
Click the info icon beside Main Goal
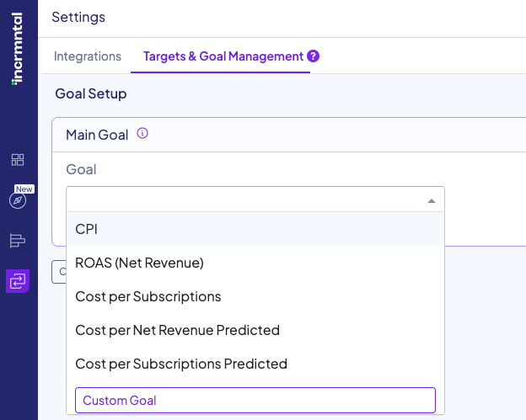[142, 133]
